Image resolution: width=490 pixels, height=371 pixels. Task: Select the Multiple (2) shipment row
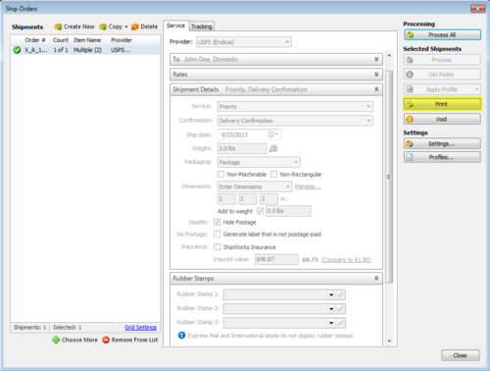click(85, 50)
